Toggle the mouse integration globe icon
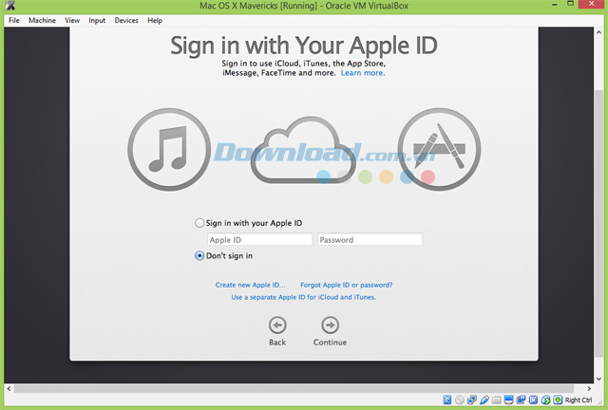This screenshot has width=608, height=410. (x=545, y=400)
